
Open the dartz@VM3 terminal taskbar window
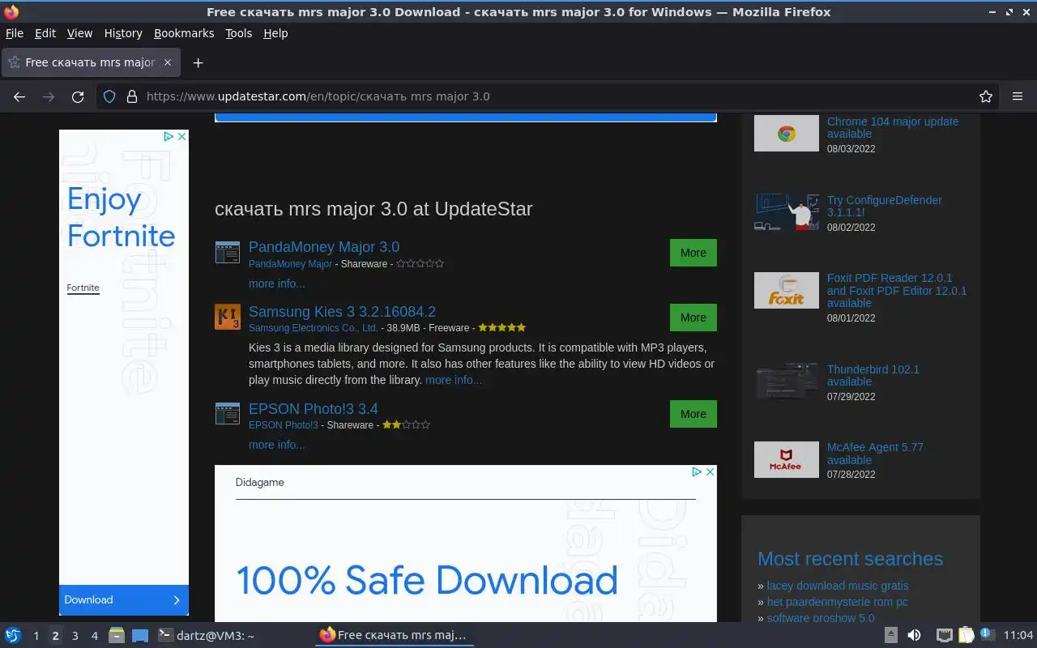click(x=206, y=636)
